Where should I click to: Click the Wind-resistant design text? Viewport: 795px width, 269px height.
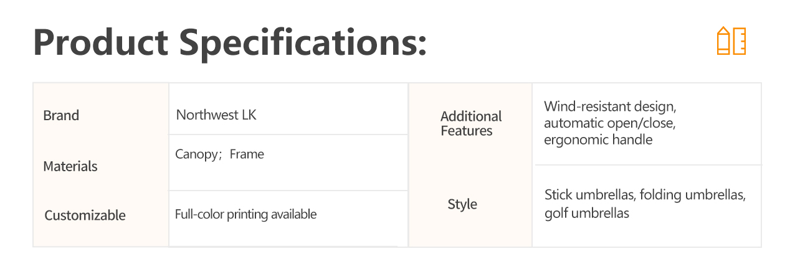[x=610, y=106]
